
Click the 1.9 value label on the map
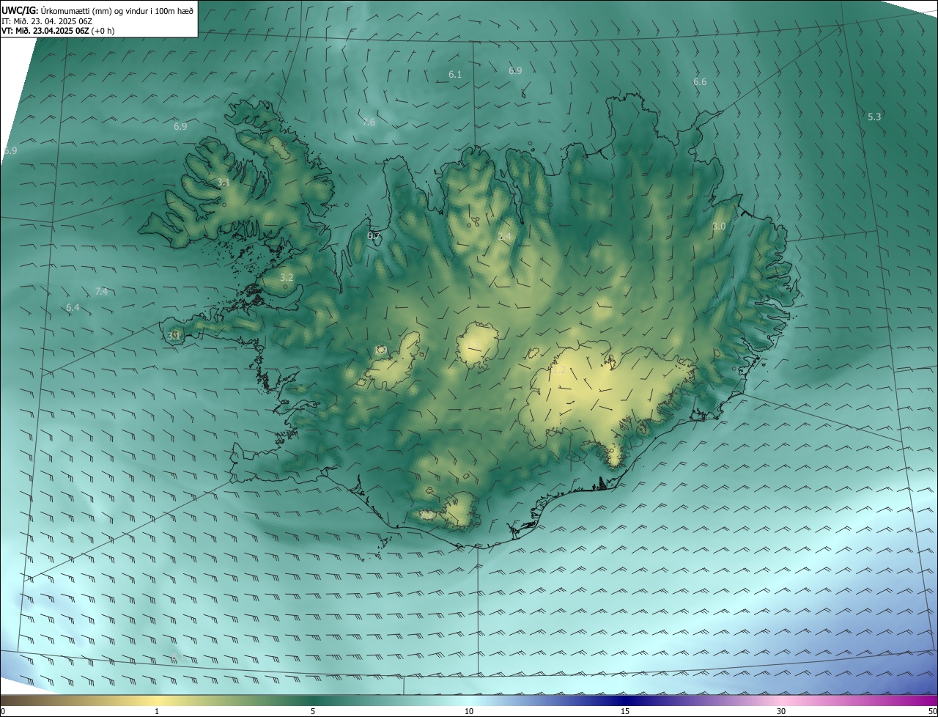pyautogui.click(x=380, y=350)
